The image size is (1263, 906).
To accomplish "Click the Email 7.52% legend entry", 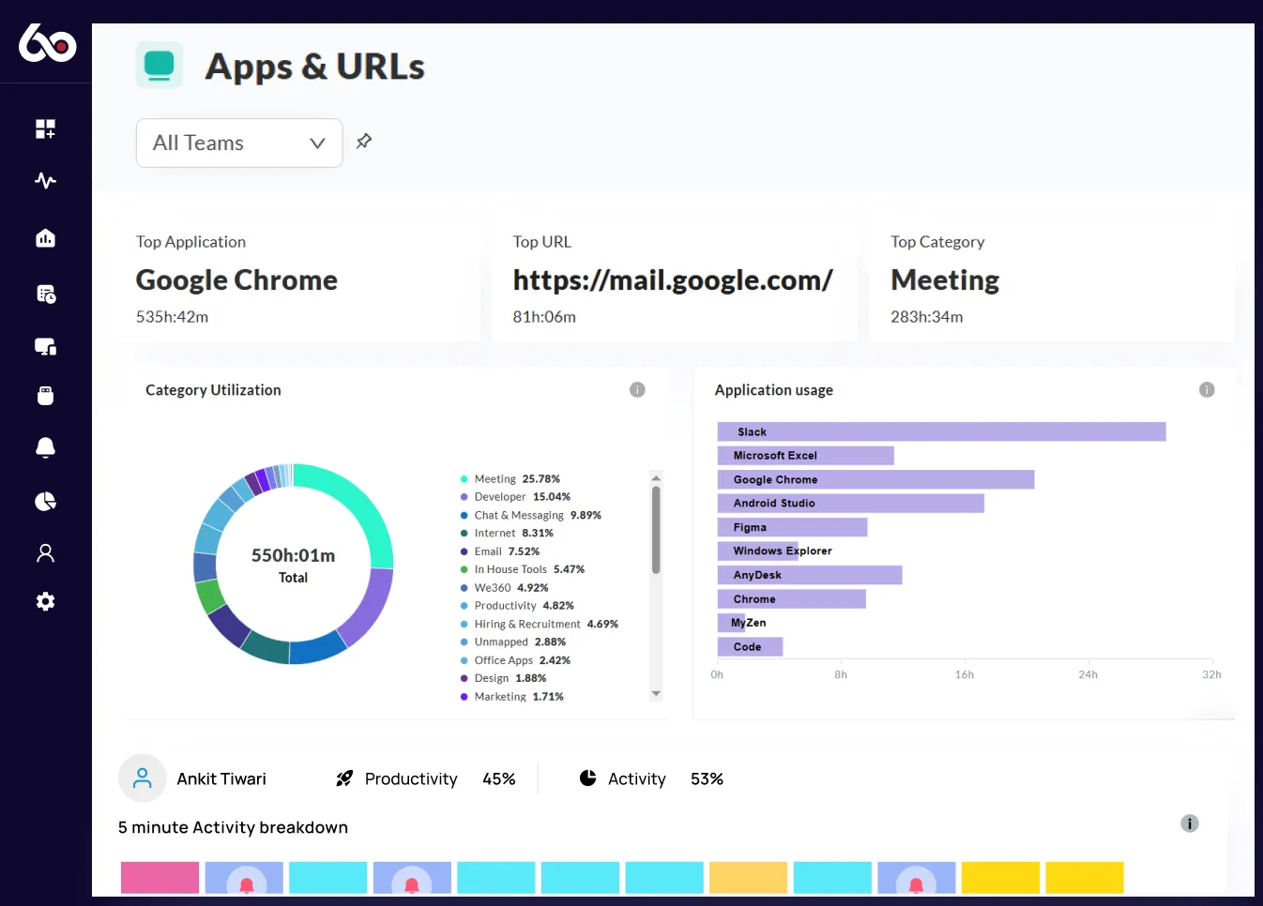I will (500, 551).
